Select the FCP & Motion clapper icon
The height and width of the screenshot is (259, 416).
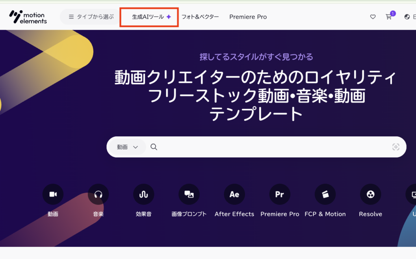coord(325,194)
